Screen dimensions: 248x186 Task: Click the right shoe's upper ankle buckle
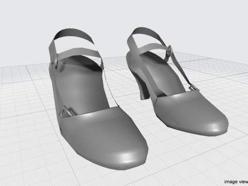click(x=169, y=51)
